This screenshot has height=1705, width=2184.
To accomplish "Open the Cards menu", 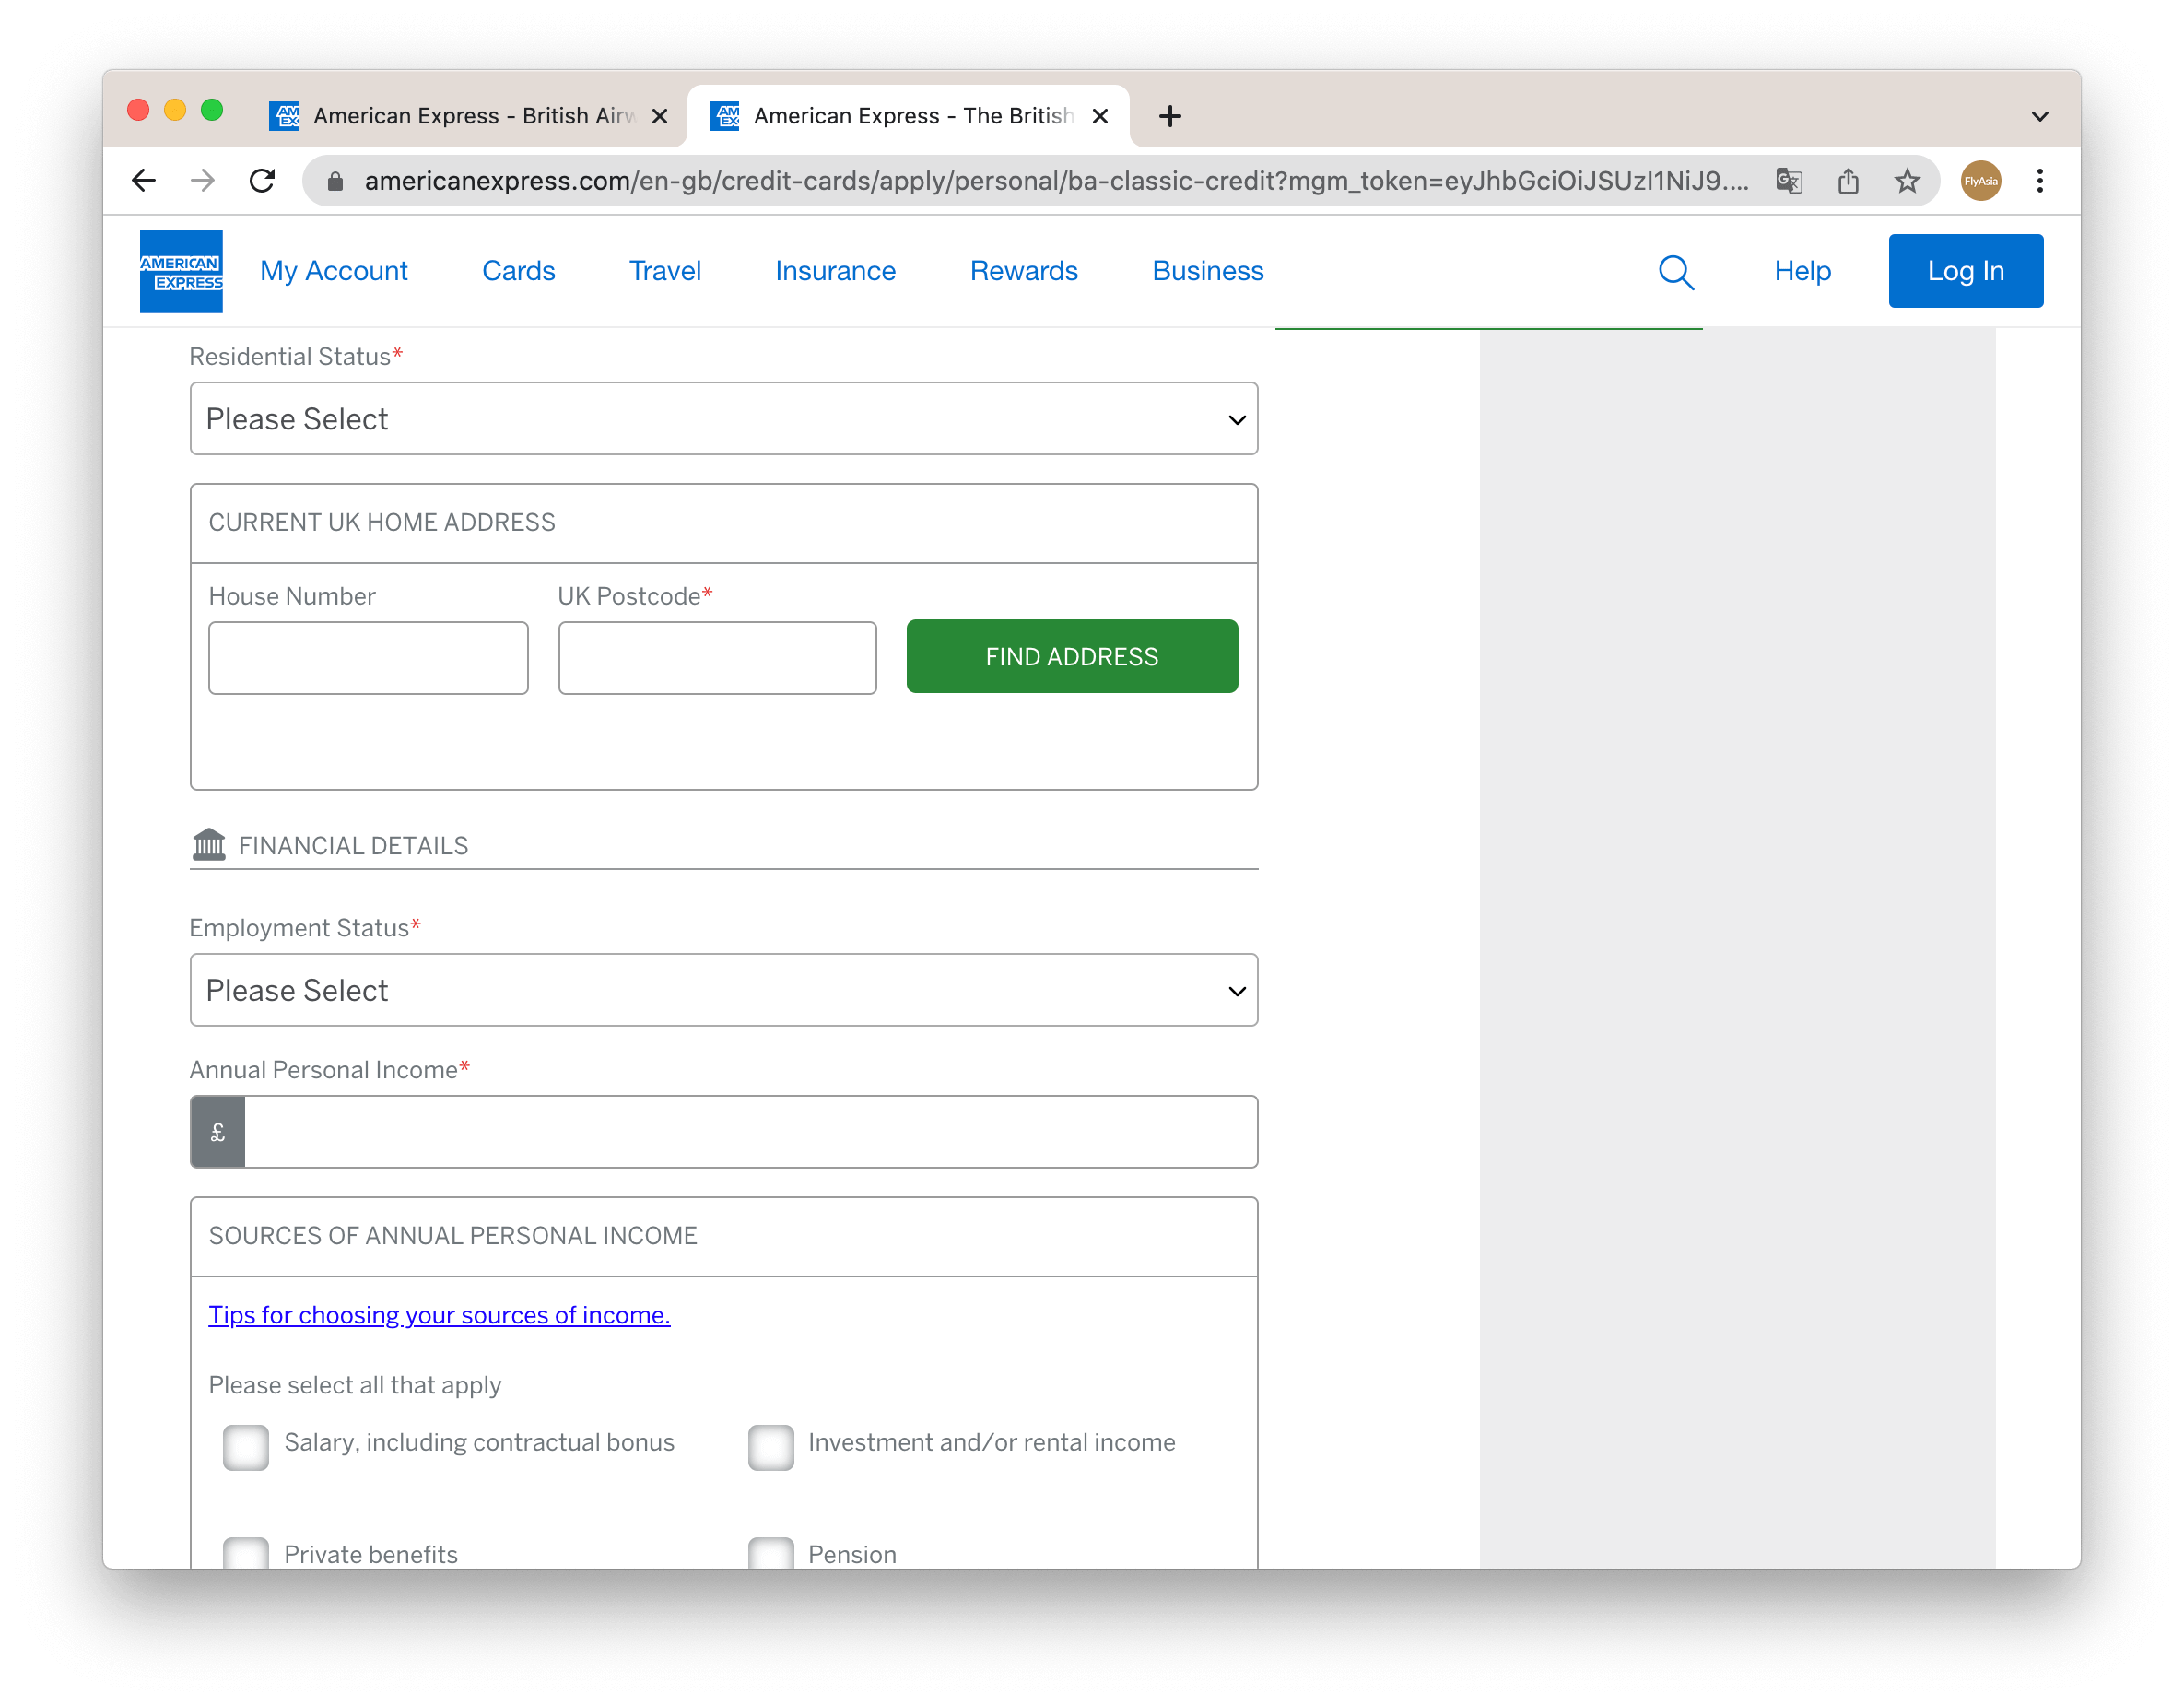I will 518,271.
